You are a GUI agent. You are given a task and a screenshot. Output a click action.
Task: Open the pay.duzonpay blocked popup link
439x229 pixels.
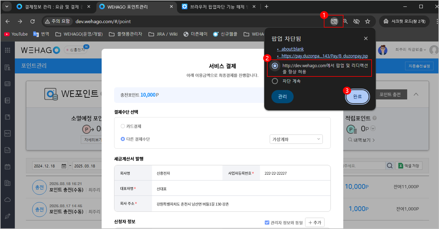(325, 56)
